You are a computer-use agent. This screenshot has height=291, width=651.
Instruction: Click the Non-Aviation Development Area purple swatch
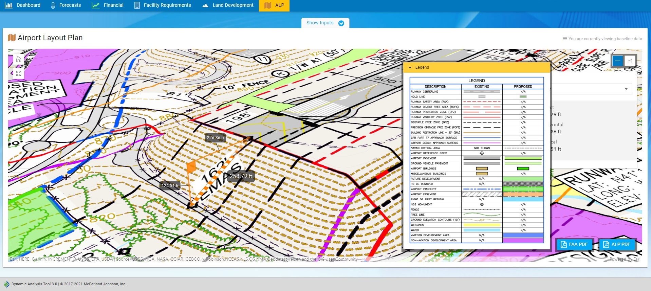tap(523, 241)
